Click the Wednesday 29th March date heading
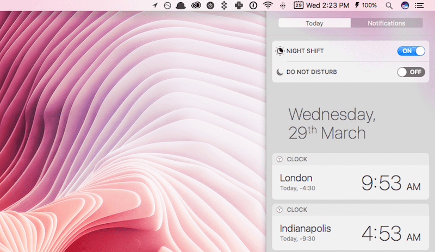 click(332, 123)
